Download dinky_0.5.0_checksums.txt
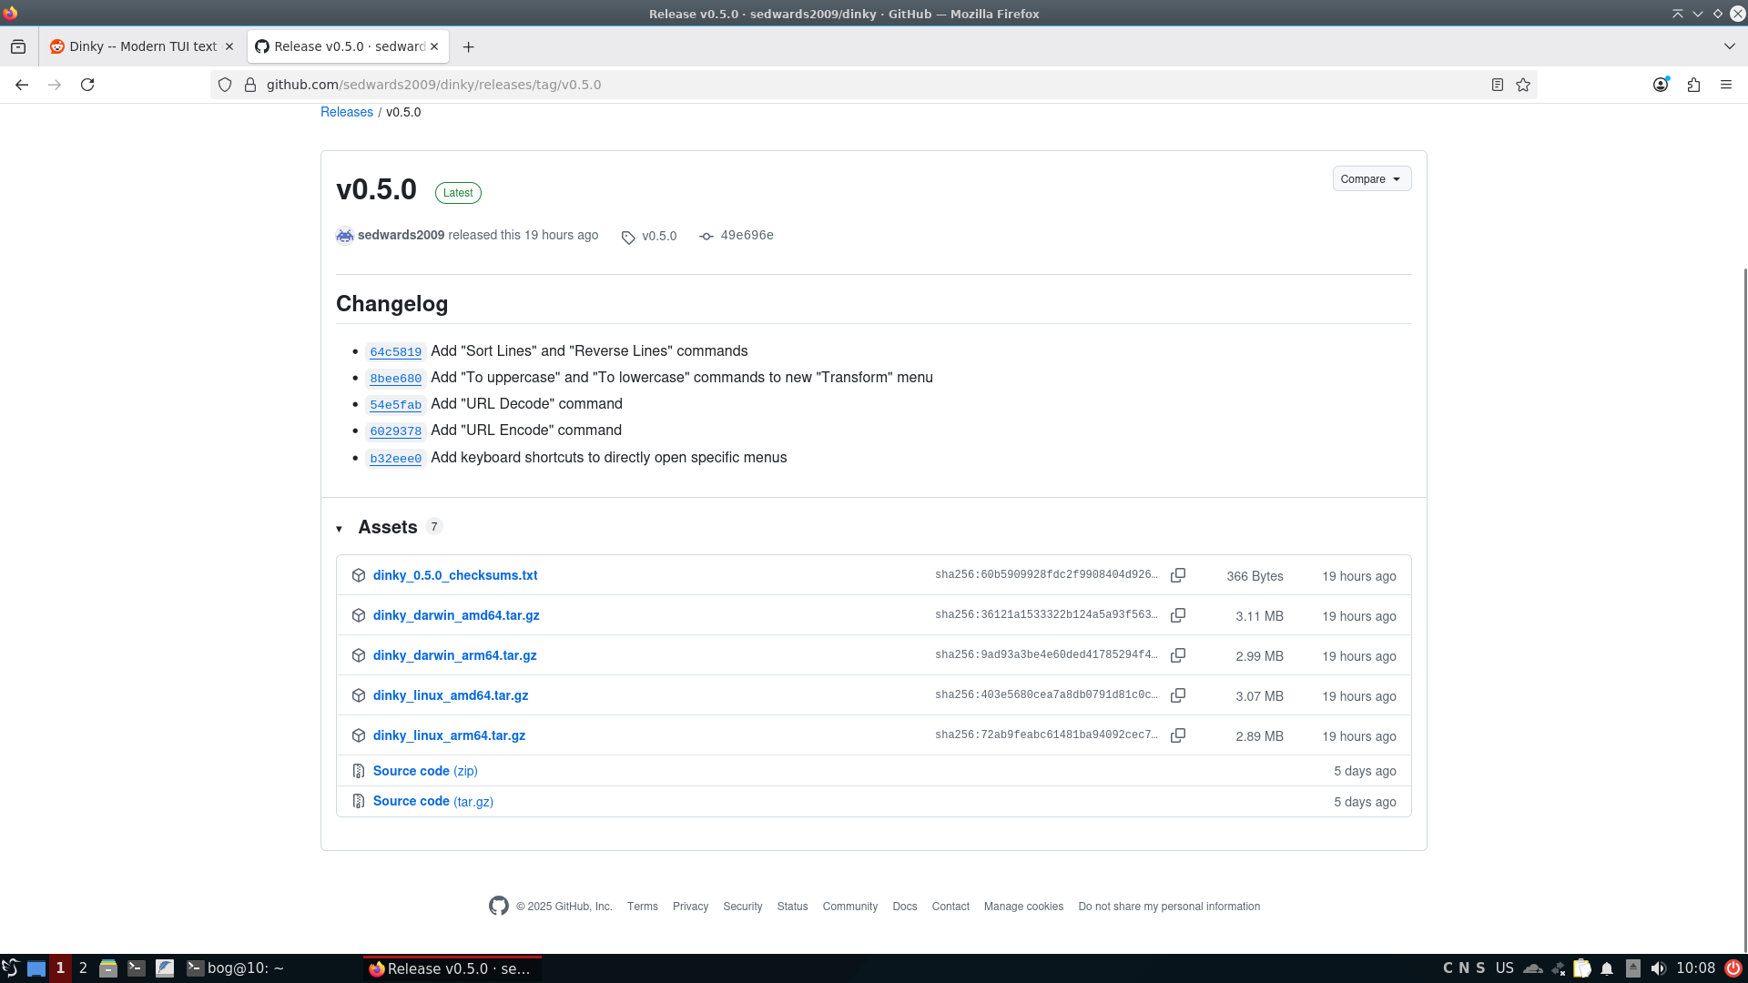Screen dimensions: 1748x983 click(x=455, y=575)
